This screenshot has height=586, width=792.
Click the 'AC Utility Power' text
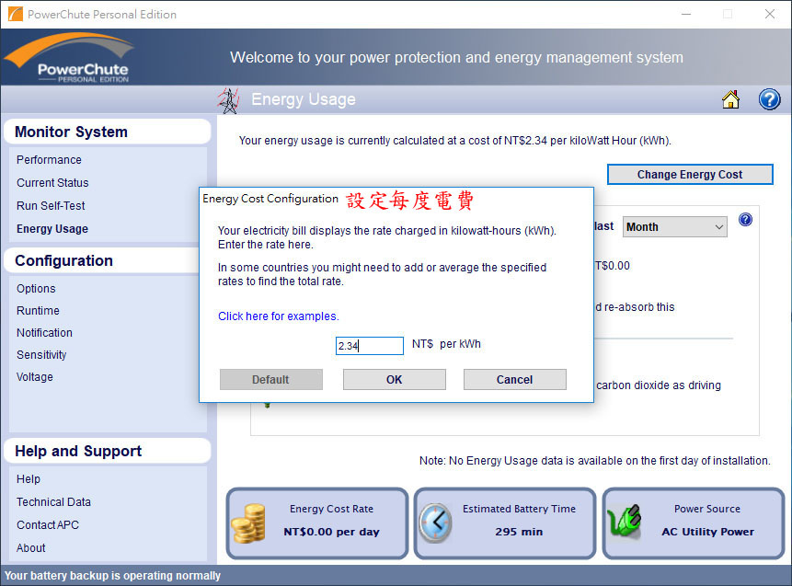707,532
